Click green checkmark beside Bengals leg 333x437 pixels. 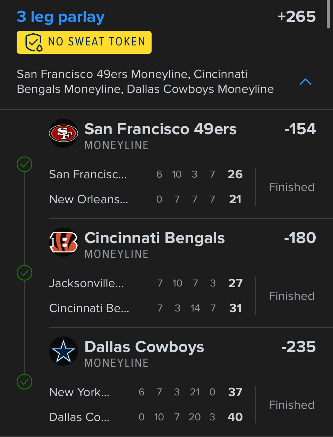tap(24, 273)
